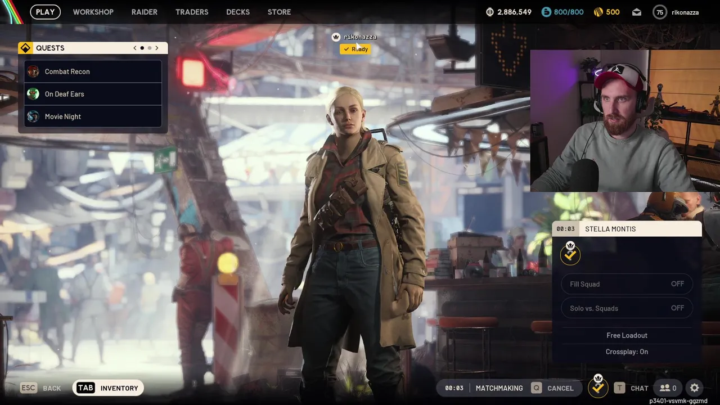This screenshot has height=405, width=720.
Task: Select the first quests page dot
Action: [x=142, y=48]
